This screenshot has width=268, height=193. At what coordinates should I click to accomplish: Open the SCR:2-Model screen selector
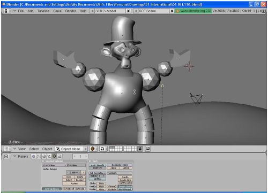(x=108, y=11)
